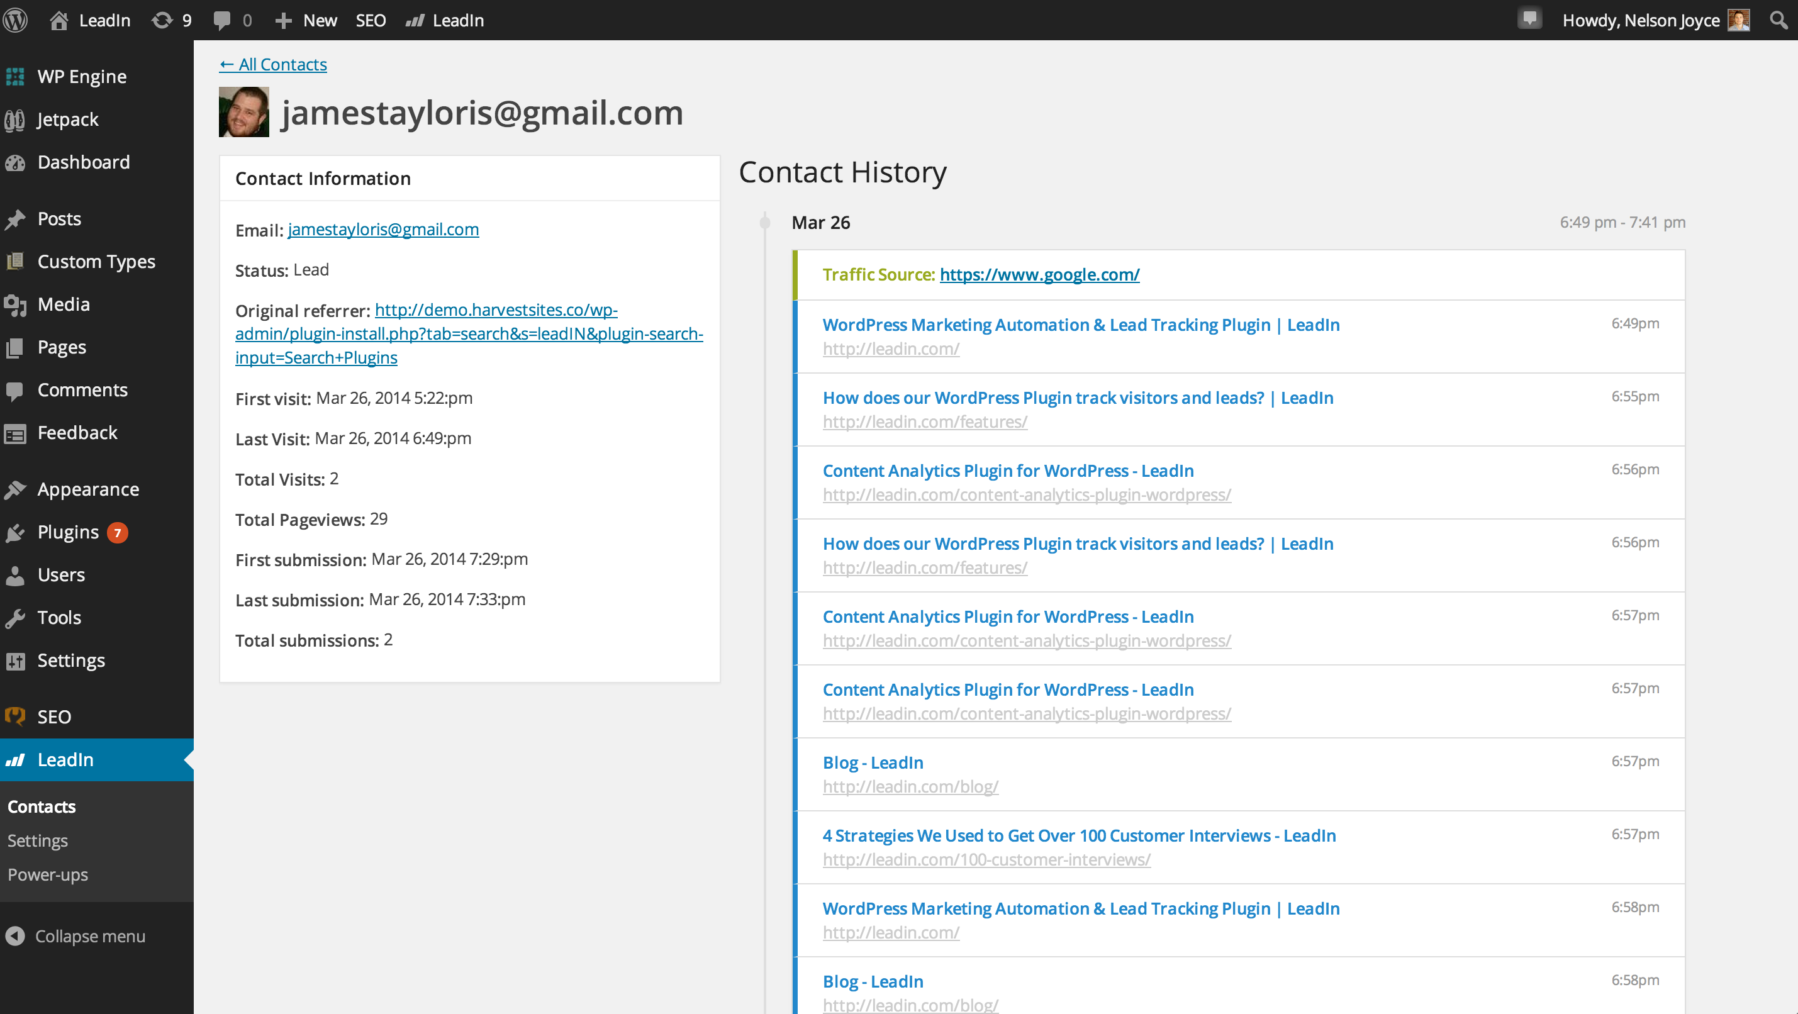Click the Jetpack sidebar icon
Viewport: 1798px width, 1014px height.
click(x=15, y=120)
